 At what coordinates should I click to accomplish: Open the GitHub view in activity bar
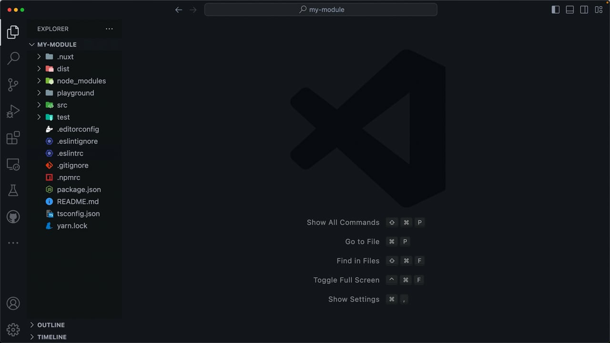point(13,217)
